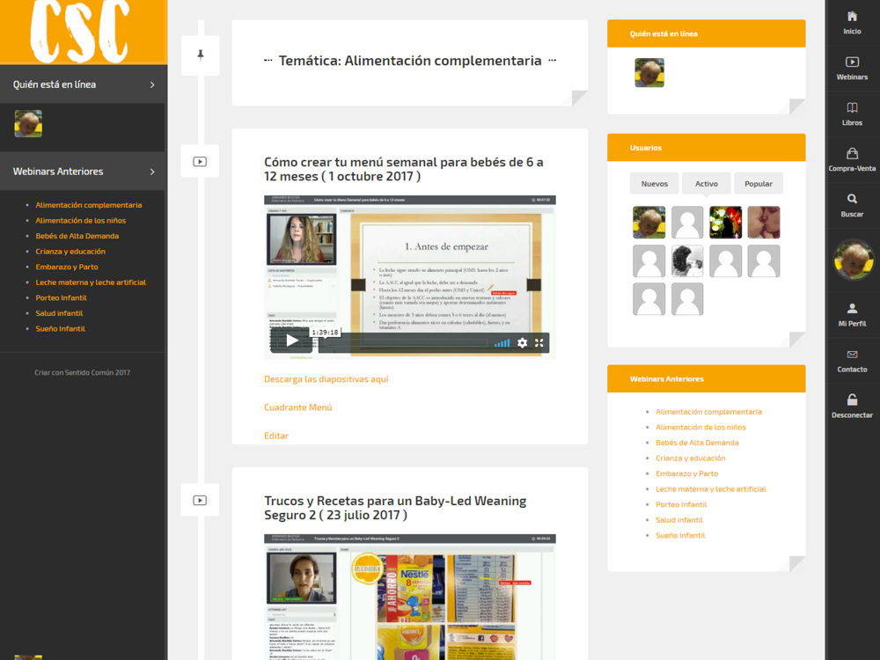Open the Cómo crear tu menú semanal title

tap(404, 169)
